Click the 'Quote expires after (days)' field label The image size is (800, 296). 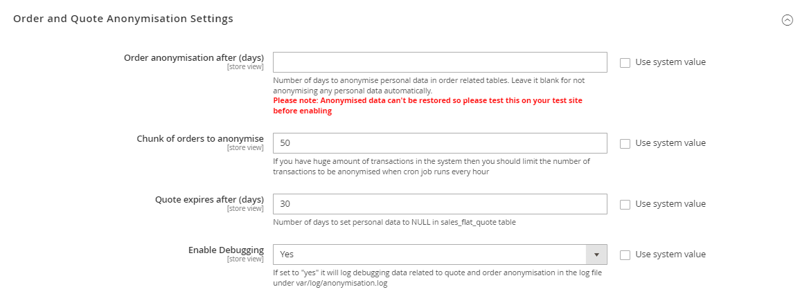coord(209,199)
